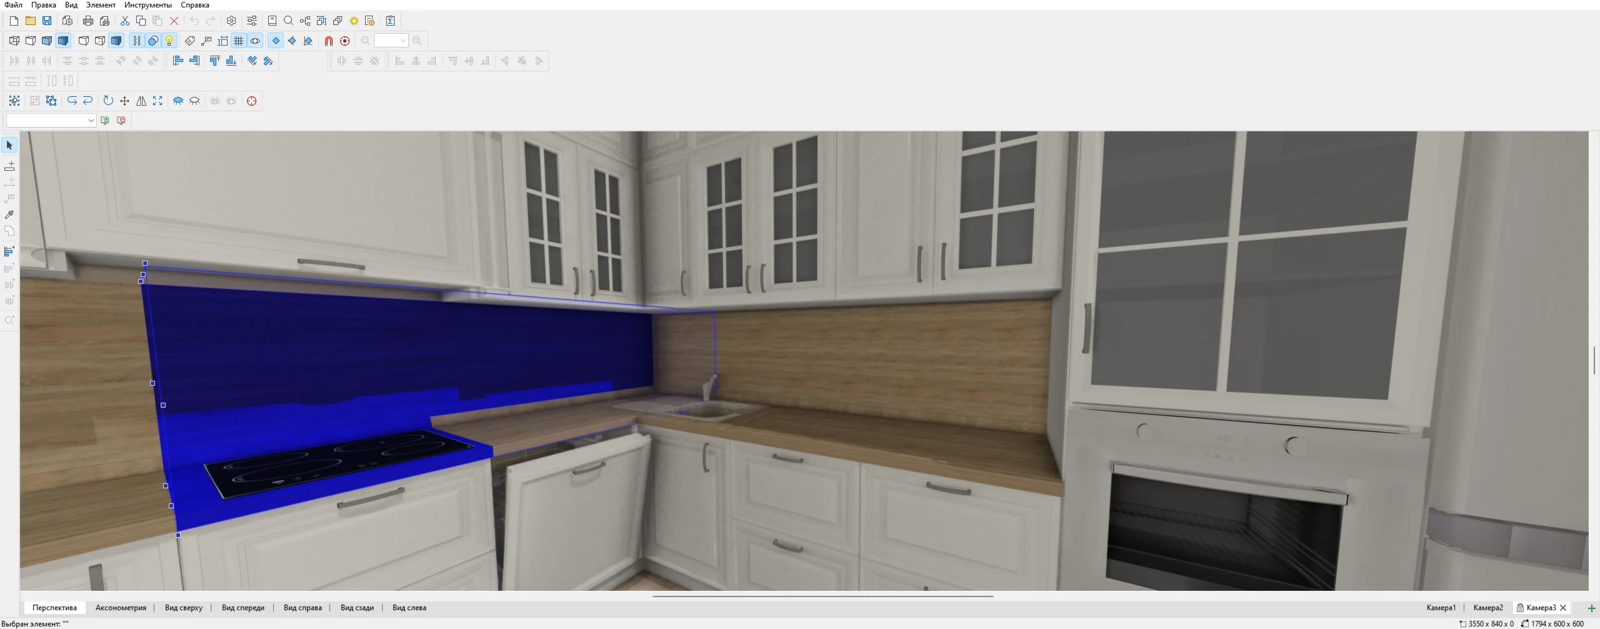
Task: Click the price tag icon
Action: coord(190,41)
